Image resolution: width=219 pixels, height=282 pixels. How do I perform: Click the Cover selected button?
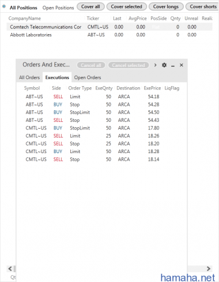[127, 7]
